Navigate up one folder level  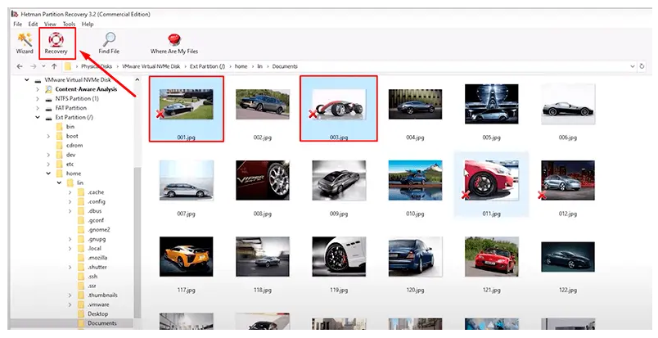(54, 66)
